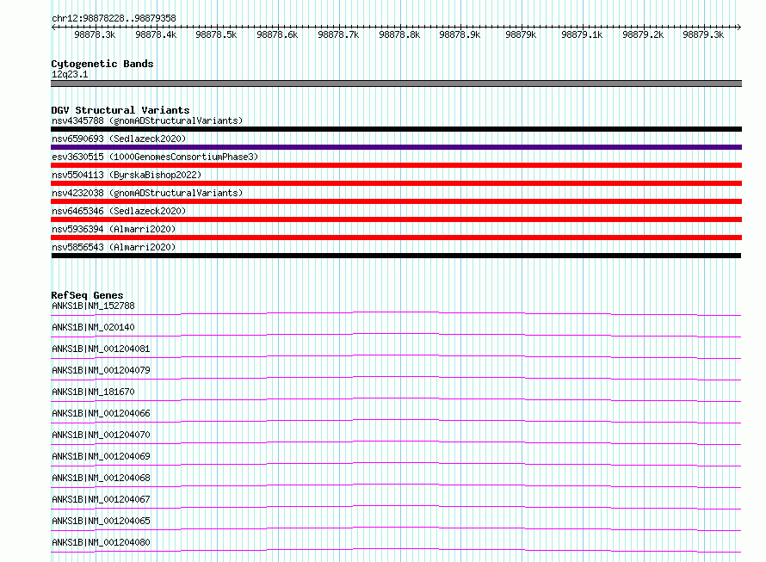Select transcript ANKS1B|NM_001204080
The image size is (766, 562).
101,542
